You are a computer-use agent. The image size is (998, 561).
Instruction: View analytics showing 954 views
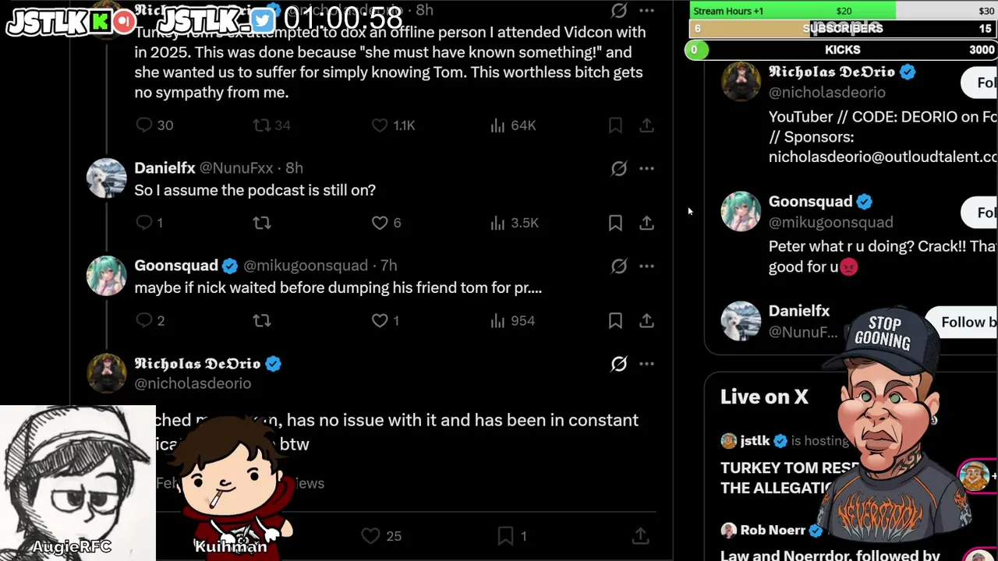pos(512,320)
